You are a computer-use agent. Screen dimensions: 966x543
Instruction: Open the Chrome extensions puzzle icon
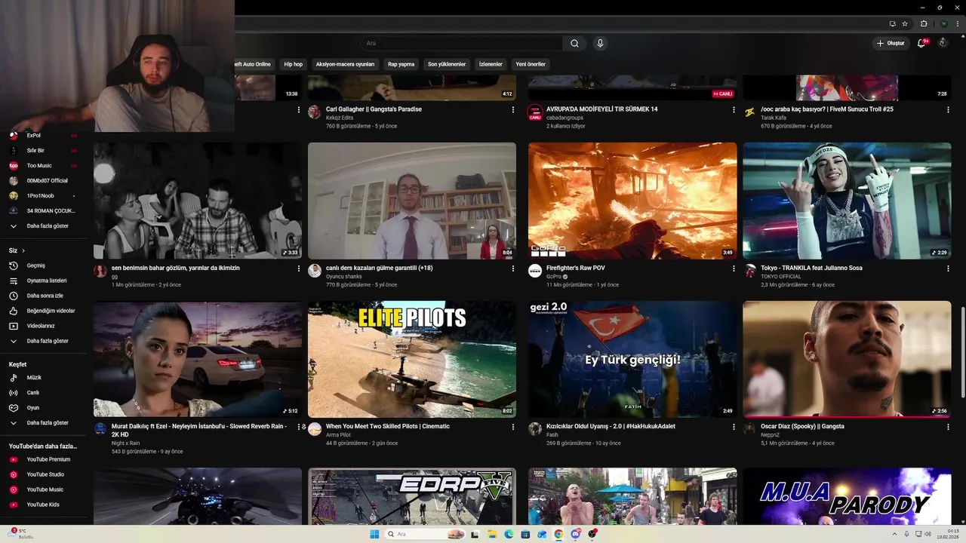[x=924, y=23]
